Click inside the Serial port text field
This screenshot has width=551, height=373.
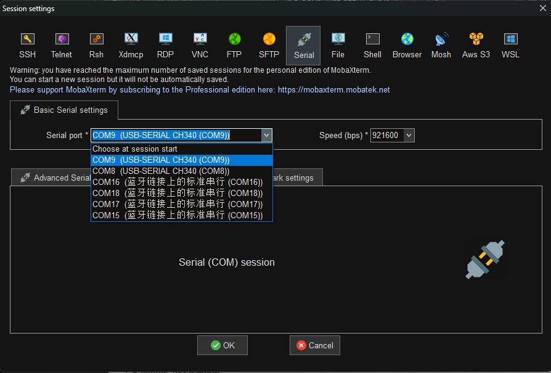pos(176,136)
